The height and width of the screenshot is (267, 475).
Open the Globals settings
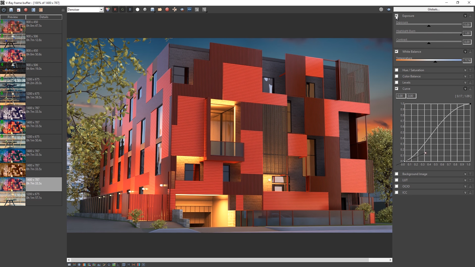coord(433,9)
